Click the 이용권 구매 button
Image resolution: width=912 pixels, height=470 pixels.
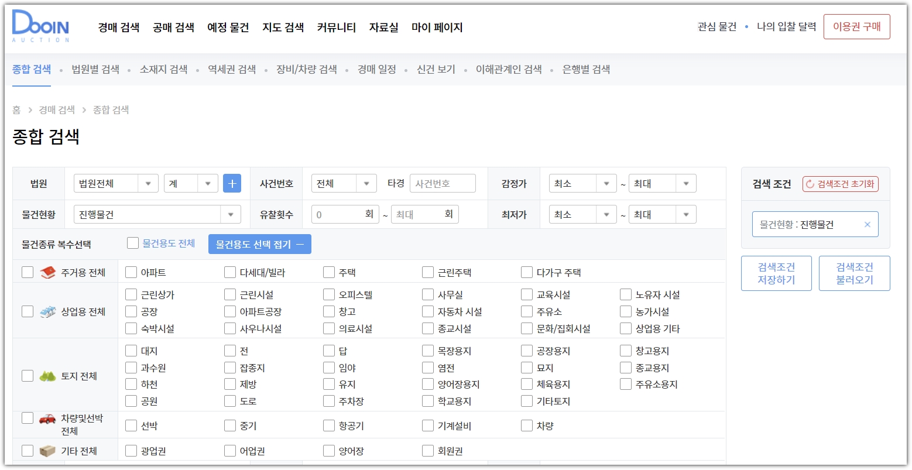click(x=856, y=26)
